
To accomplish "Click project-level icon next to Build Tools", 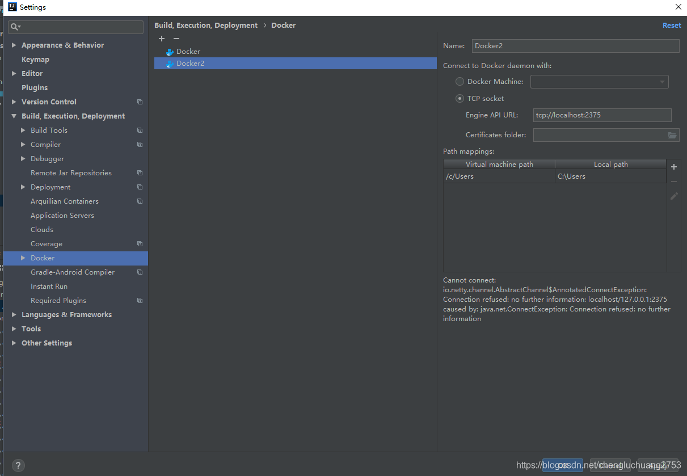I will point(140,130).
